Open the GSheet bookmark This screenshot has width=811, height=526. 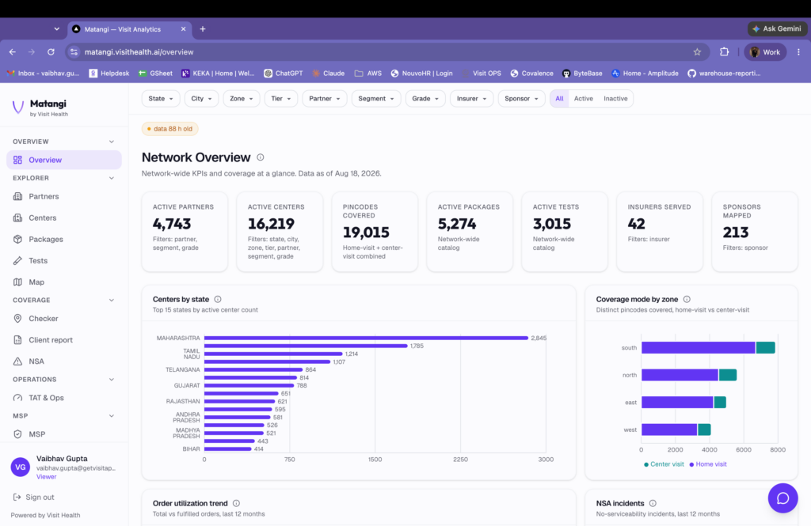pos(155,74)
